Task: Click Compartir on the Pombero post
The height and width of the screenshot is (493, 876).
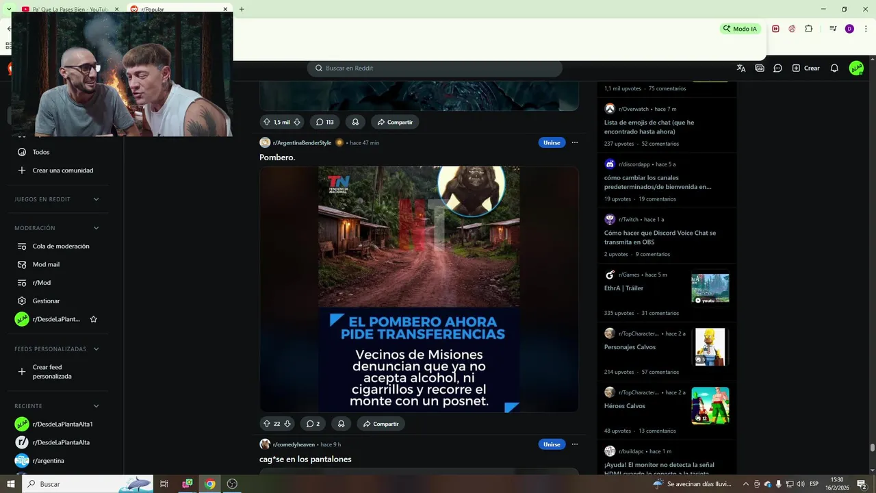Action: pos(381,424)
